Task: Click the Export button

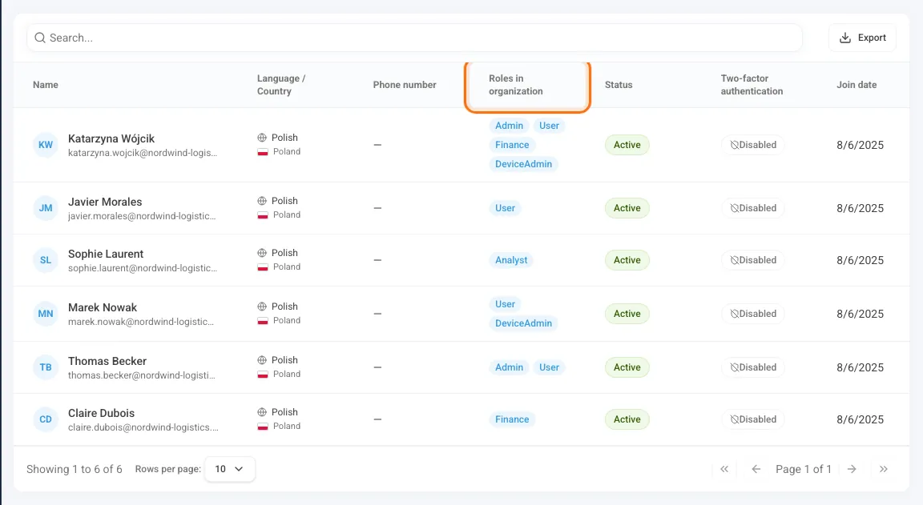Action: [862, 38]
